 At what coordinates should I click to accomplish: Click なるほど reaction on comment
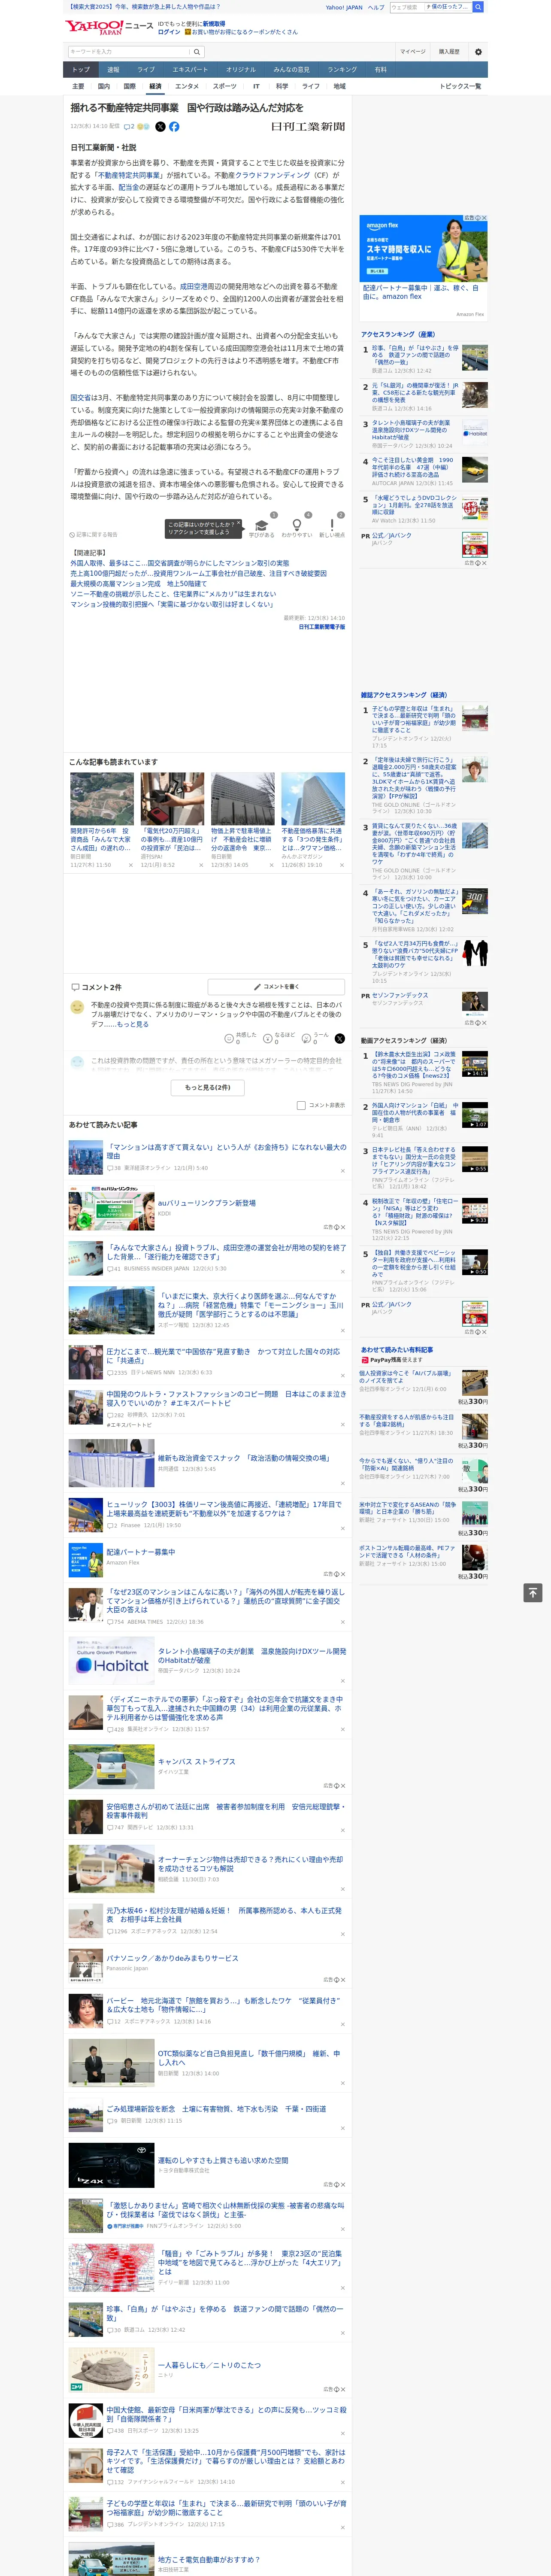[x=279, y=1038]
